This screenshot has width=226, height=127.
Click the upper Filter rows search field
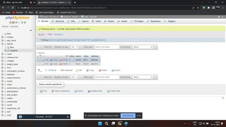pos(107,47)
